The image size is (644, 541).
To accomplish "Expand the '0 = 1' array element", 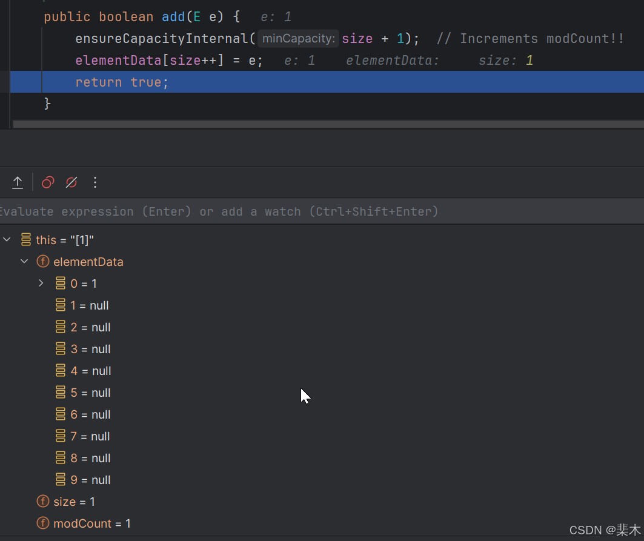I will pyautogui.click(x=41, y=283).
